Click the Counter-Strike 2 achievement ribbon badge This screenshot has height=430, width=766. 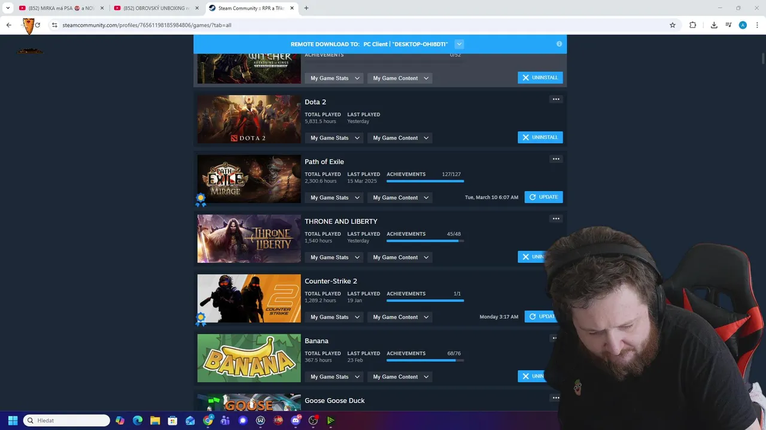200,319
